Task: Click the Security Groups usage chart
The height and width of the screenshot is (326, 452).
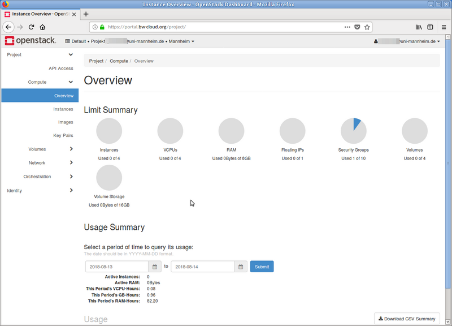Action: coord(354,130)
